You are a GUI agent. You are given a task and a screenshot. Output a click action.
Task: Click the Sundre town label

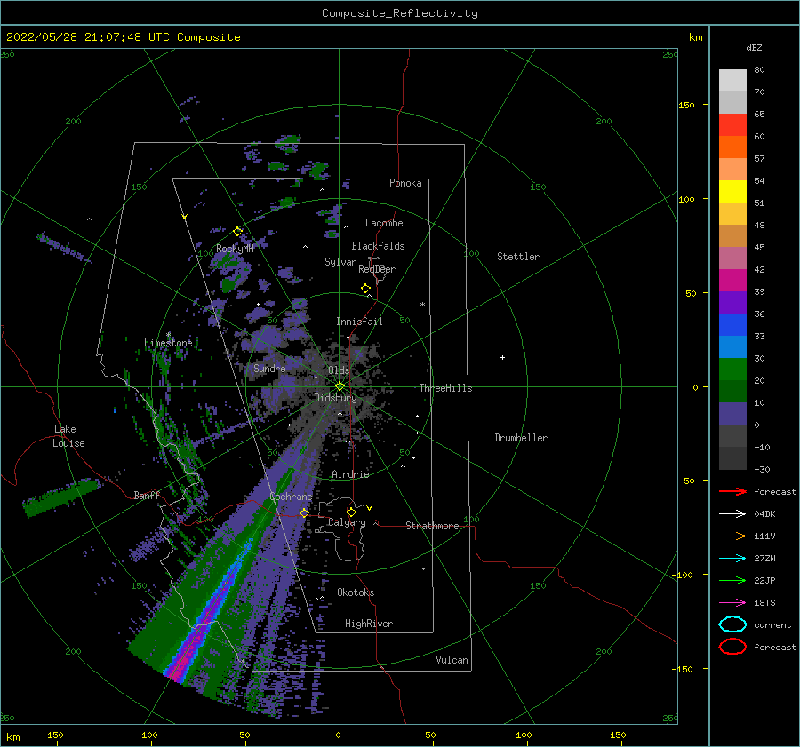click(x=269, y=368)
